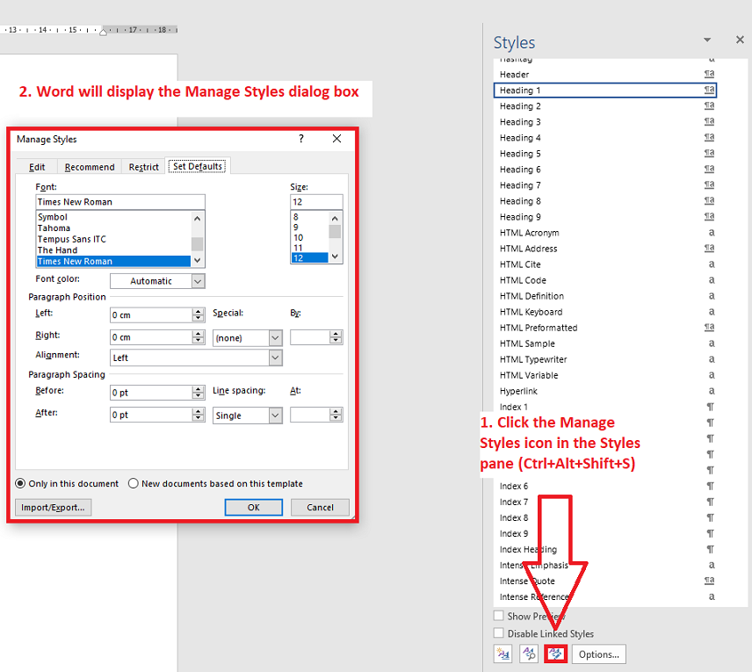The width and height of the screenshot is (752, 672).
Task: Adjust the At spacing spinner
Action: tap(336, 415)
